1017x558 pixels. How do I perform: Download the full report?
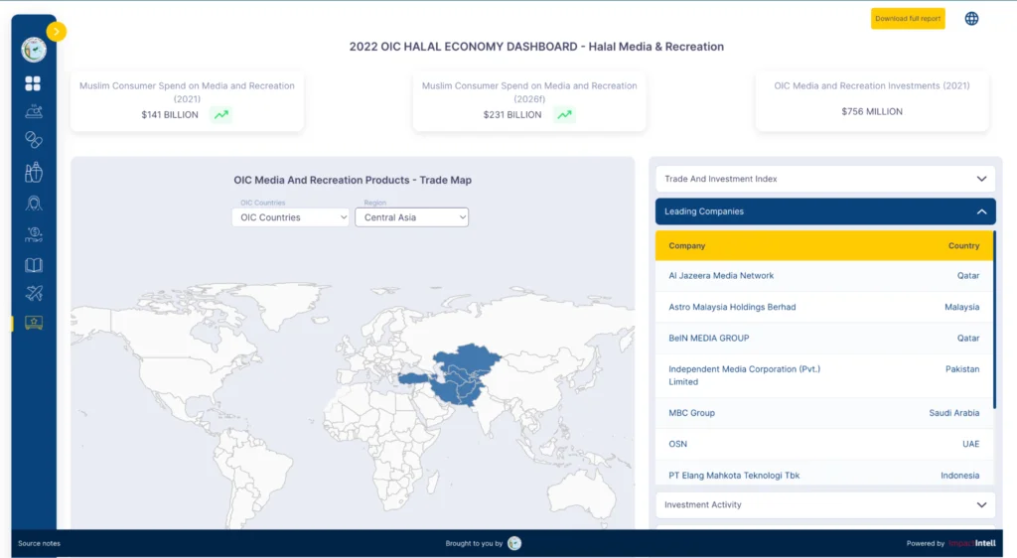908,19
